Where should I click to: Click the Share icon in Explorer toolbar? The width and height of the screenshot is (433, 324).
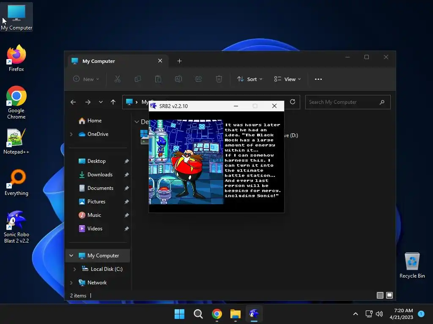click(199, 79)
